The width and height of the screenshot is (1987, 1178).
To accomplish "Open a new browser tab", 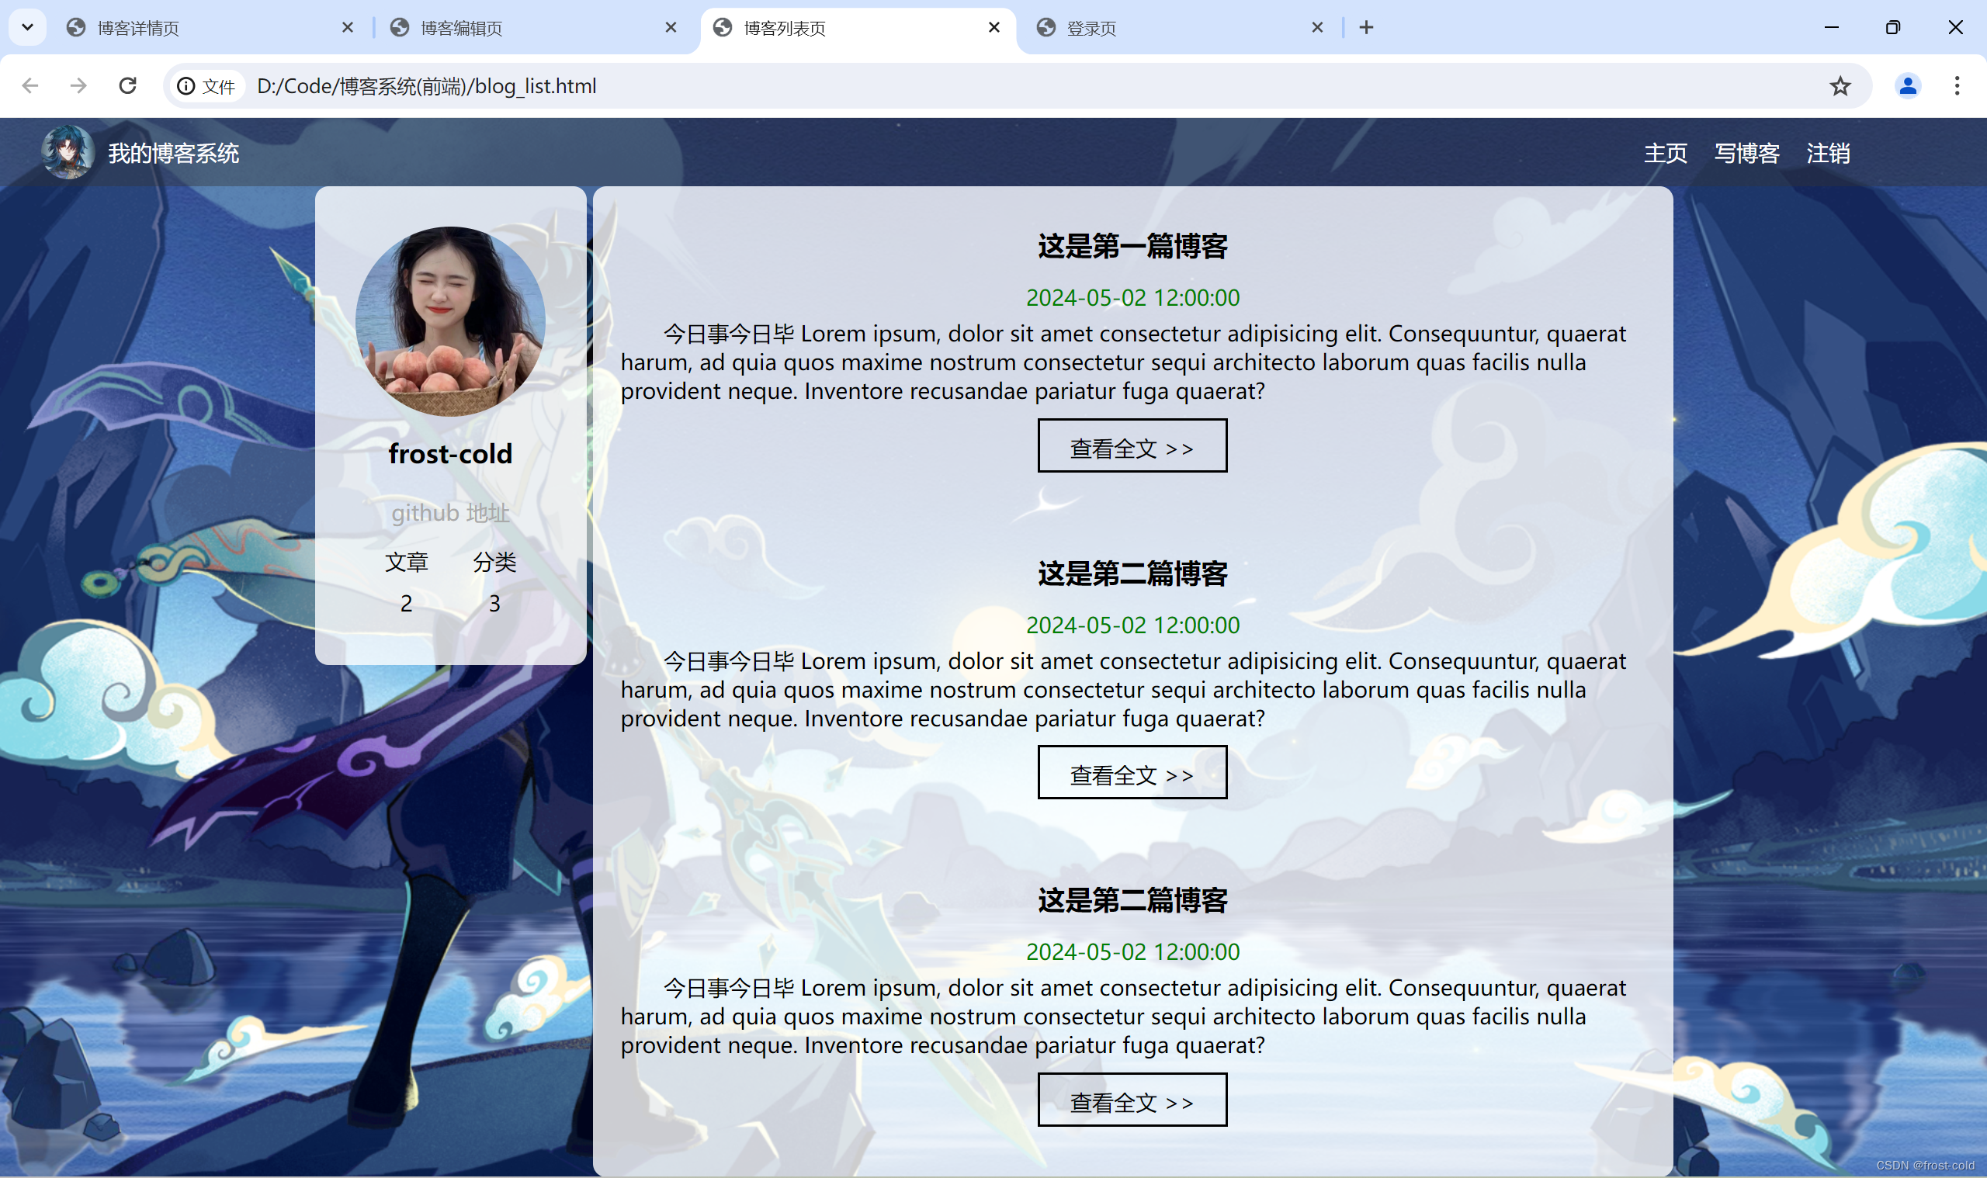I will 1366,28.
